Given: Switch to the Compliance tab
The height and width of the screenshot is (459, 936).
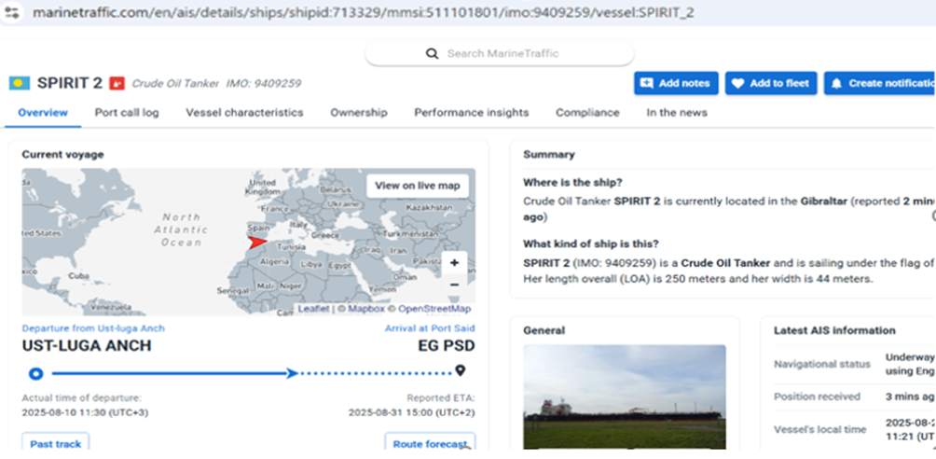Looking at the screenshot, I should tap(587, 112).
